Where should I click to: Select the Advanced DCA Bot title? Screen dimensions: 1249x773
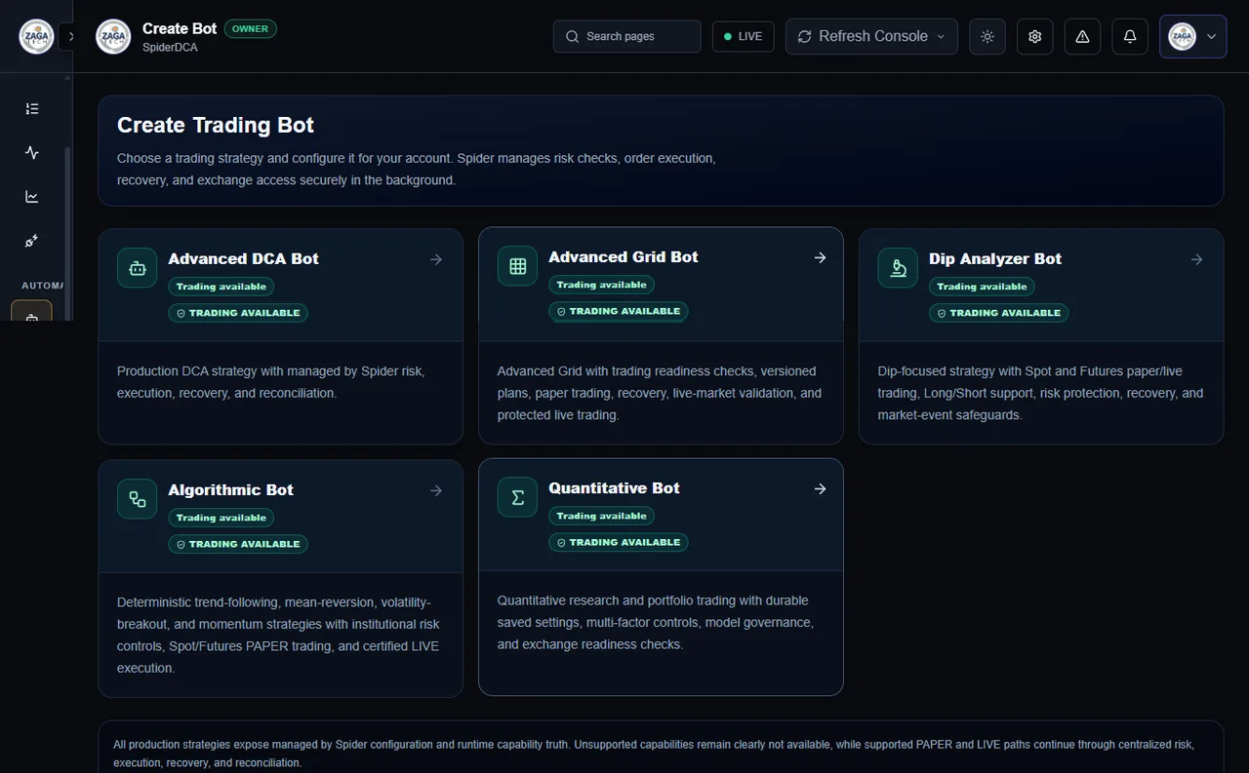tap(243, 258)
